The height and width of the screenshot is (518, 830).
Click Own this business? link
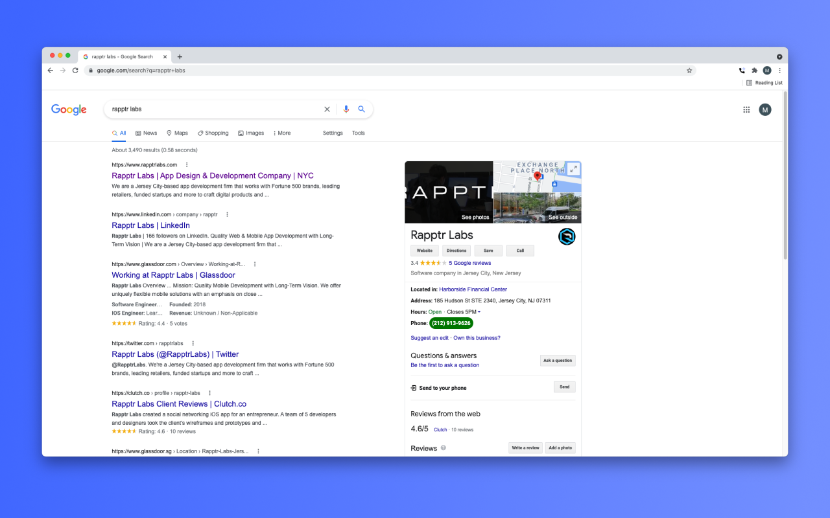tap(477, 338)
